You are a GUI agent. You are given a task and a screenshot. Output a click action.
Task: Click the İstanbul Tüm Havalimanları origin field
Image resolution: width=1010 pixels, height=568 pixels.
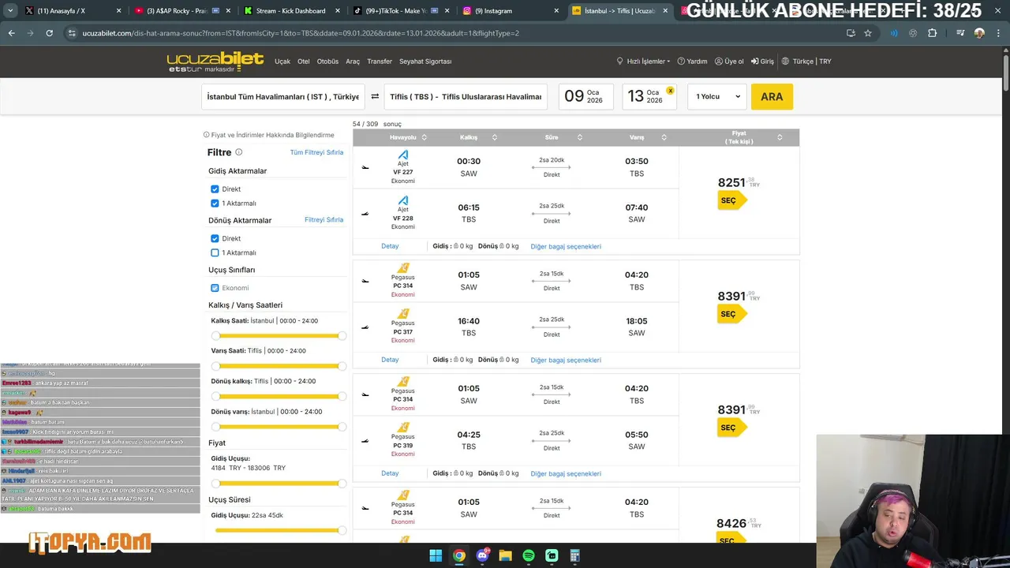(283, 96)
